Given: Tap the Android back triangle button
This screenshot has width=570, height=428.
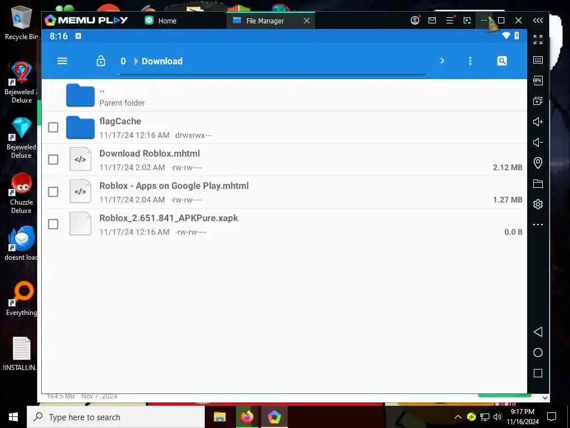Looking at the screenshot, I should pyautogui.click(x=538, y=332).
